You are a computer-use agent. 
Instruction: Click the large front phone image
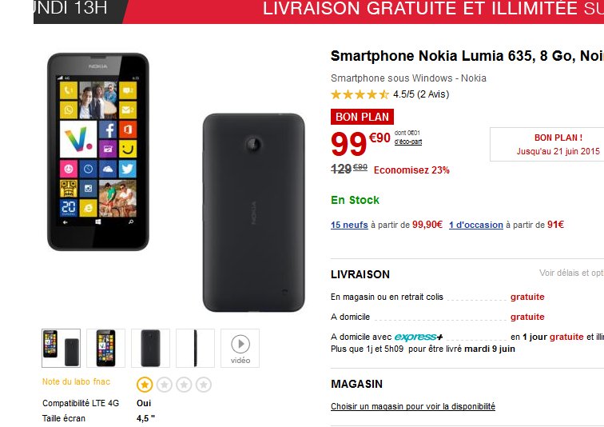click(x=97, y=152)
